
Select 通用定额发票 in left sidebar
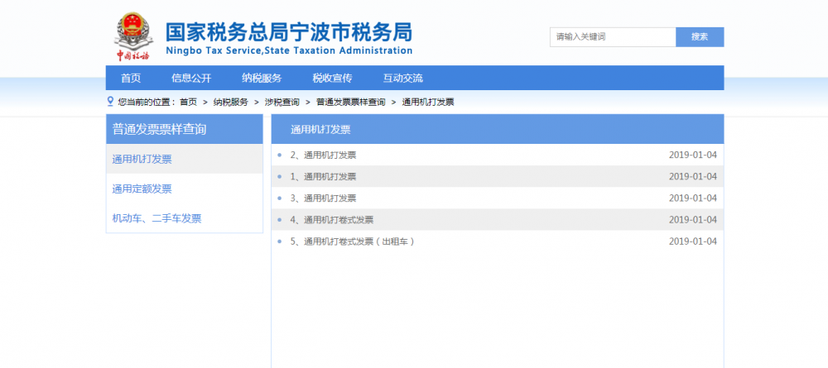click(x=142, y=189)
